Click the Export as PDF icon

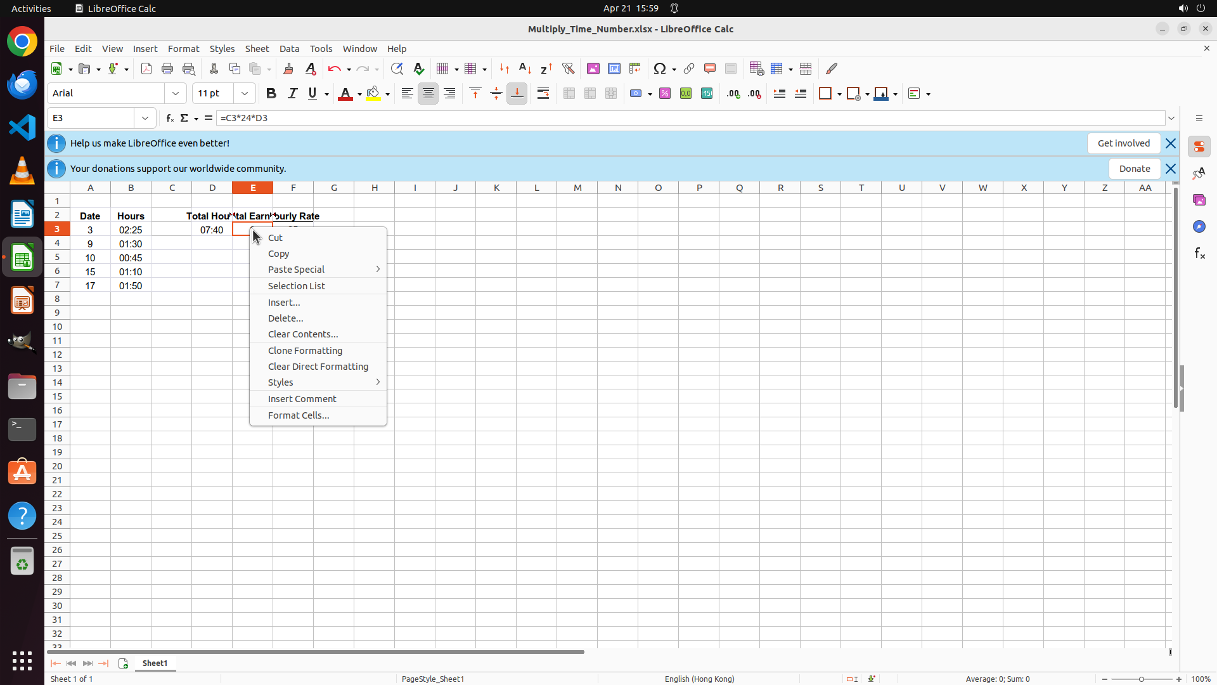(x=146, y=68)
